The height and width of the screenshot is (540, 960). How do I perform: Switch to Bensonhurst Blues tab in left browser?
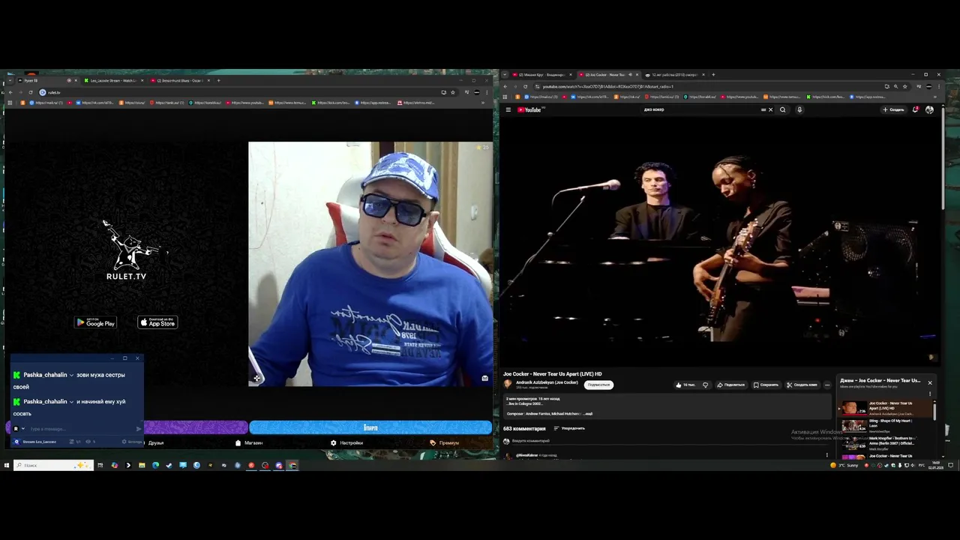pyautogui.click(x=178, y=80)
